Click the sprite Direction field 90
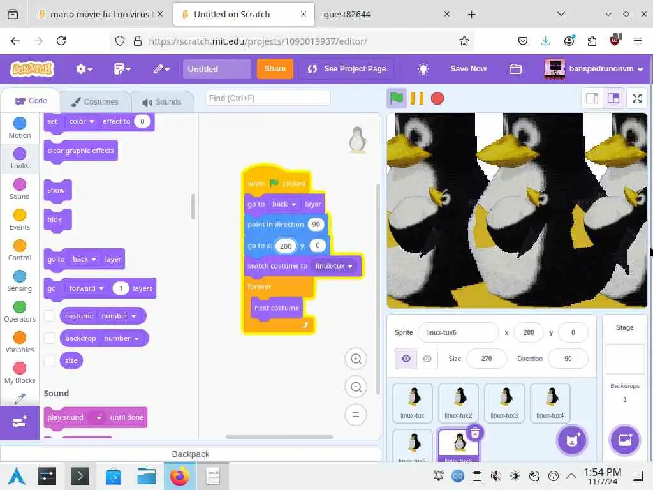Viewport: 653px width, 490px height. click(568, 359)
